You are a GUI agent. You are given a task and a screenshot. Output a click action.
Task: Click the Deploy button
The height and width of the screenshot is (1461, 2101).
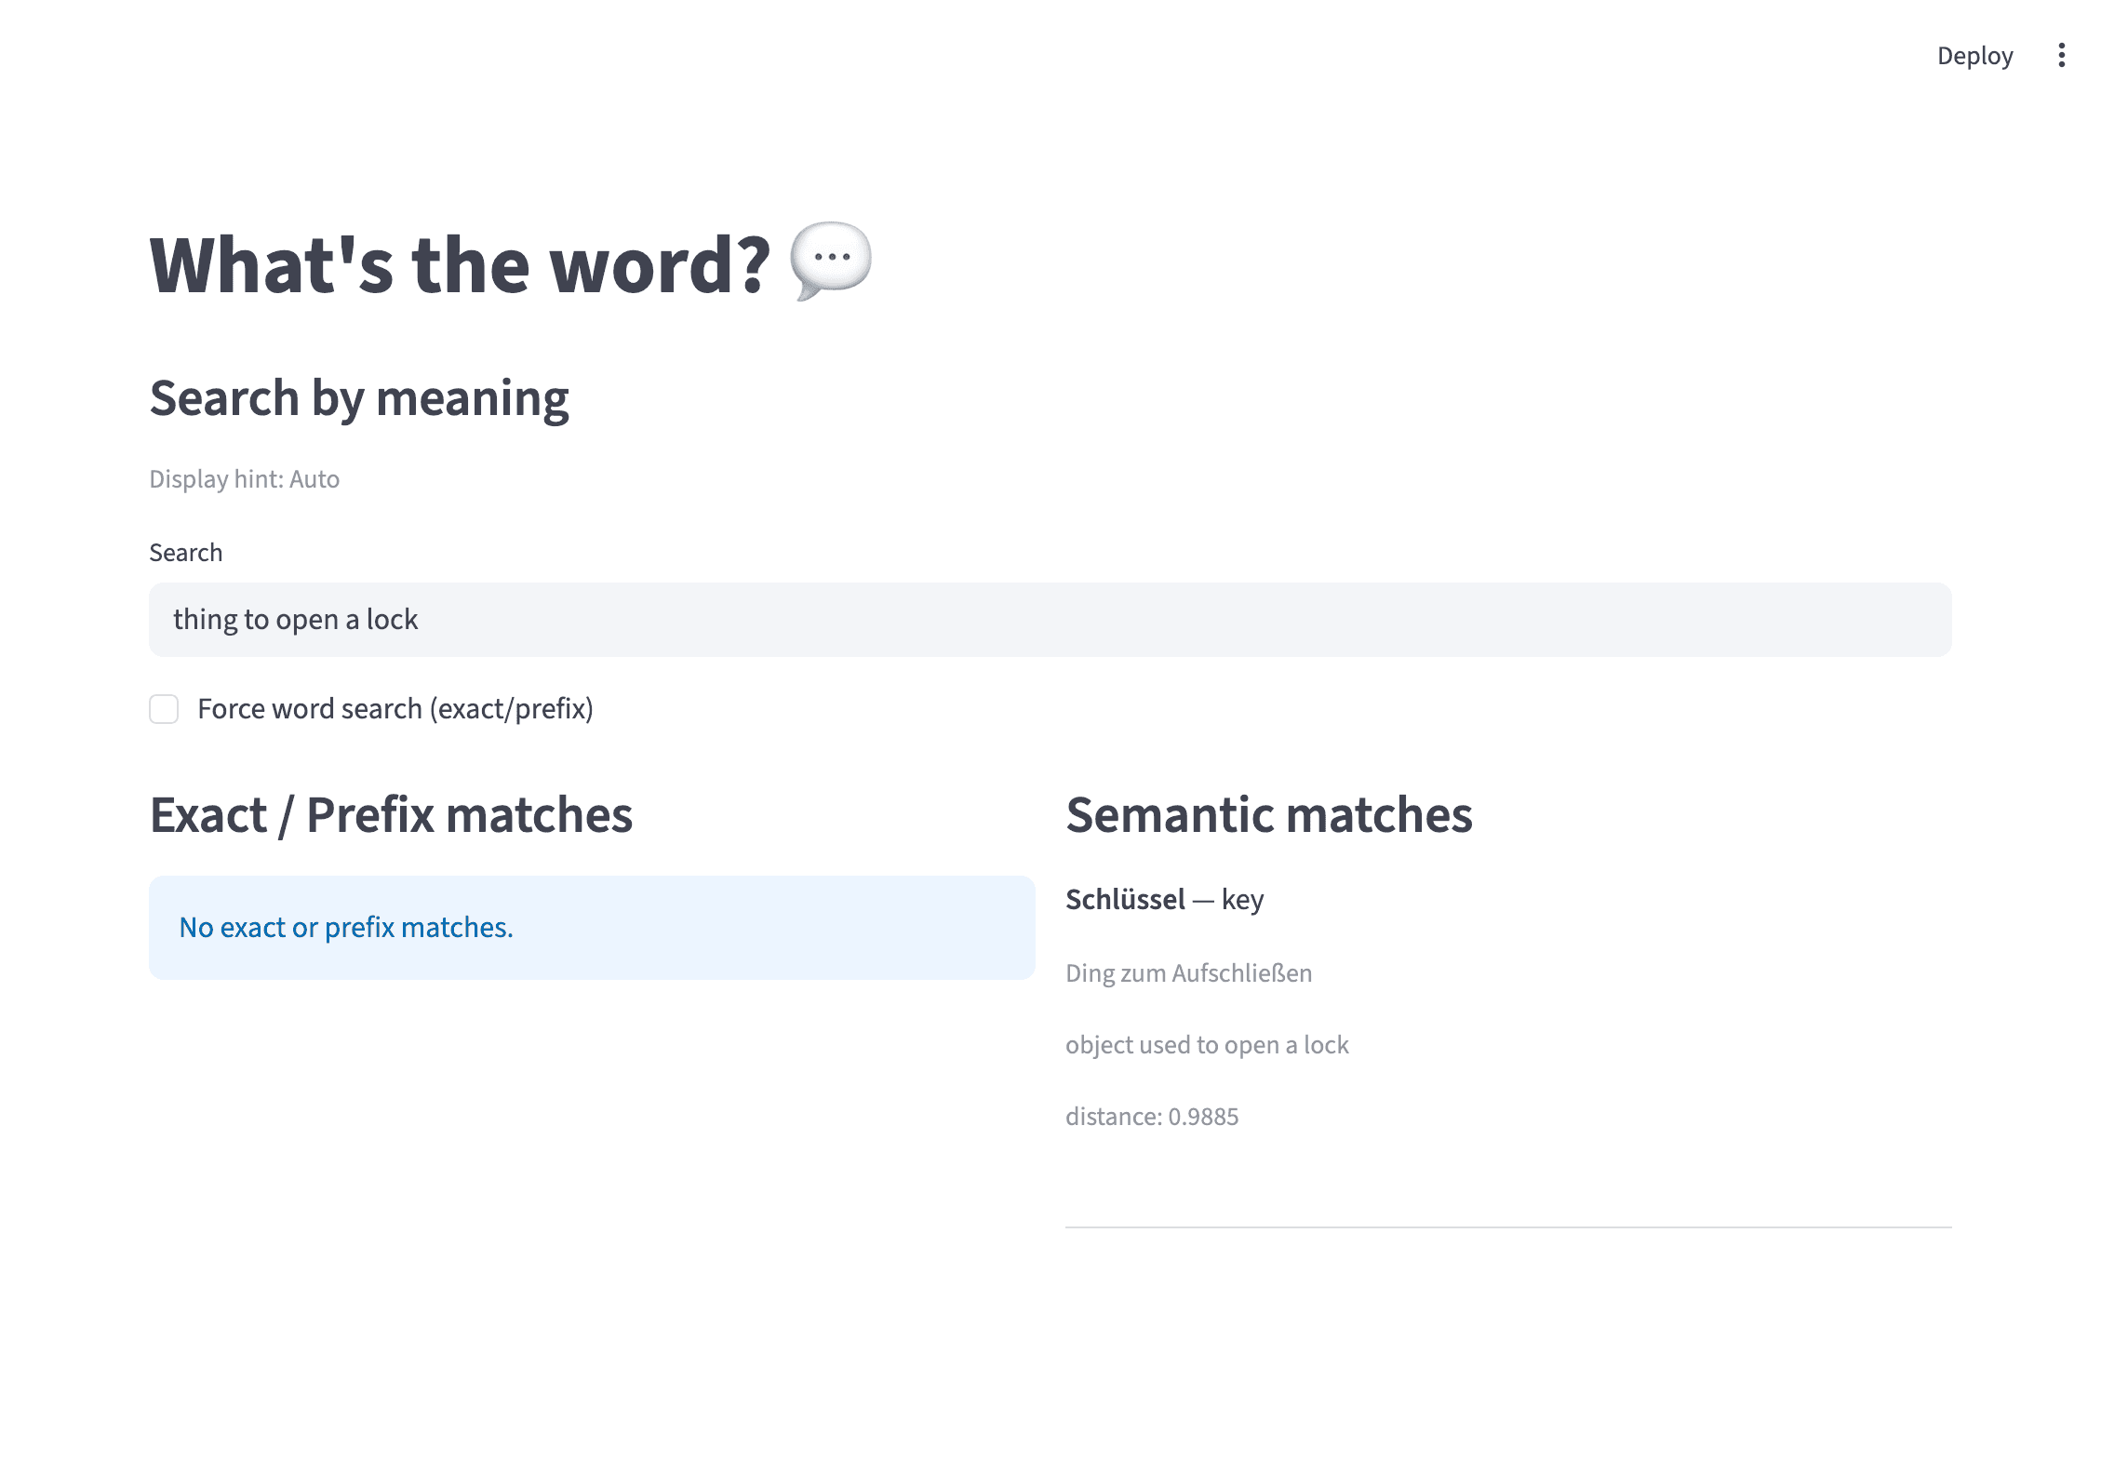click(x=1974, y=56)
